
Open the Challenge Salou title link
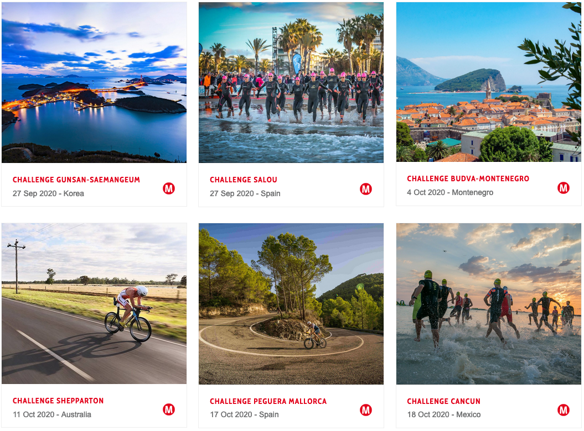(x=244, y=180)
